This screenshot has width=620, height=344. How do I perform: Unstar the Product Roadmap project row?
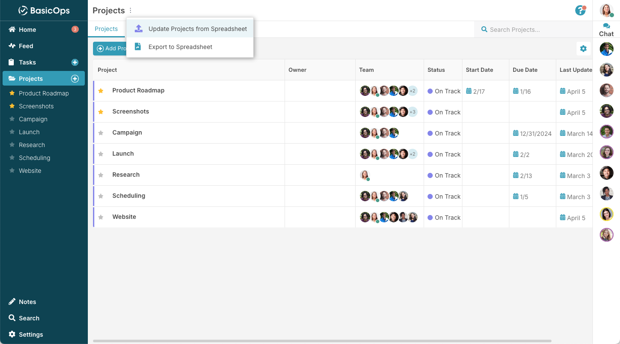pyautogui.click(x=101, y=91)
